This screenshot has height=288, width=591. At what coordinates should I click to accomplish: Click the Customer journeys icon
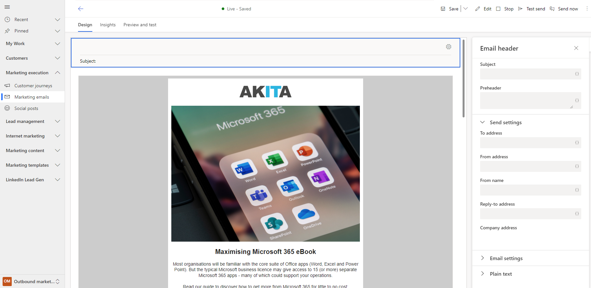[7, 86]
